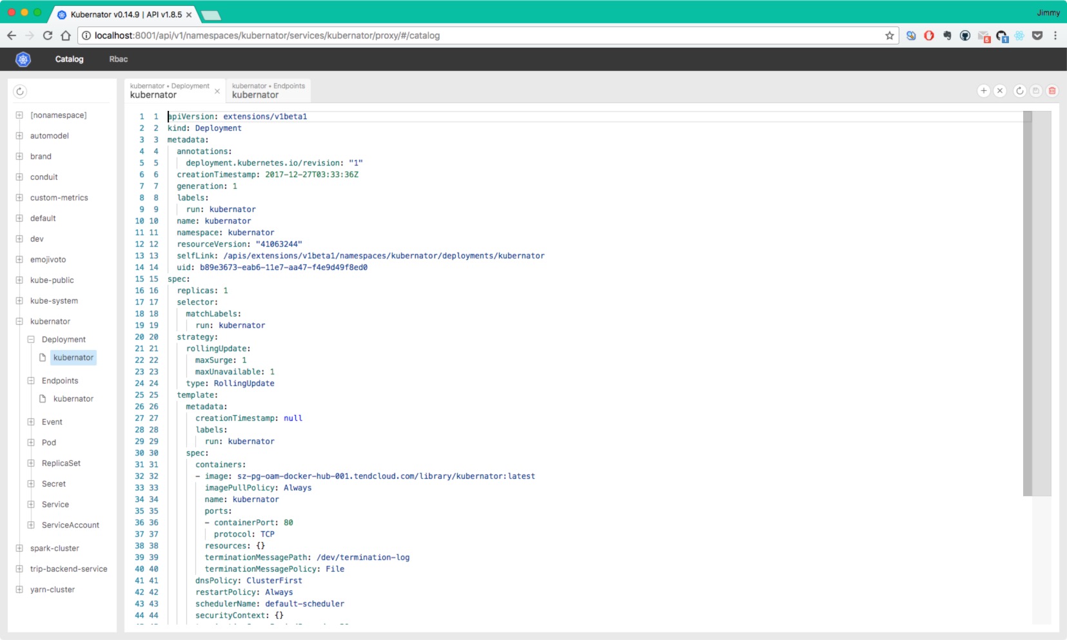Click the reload icon atop the namespace tree
Viewport: 1067px width, 640px height.
[x=20, y=92]
